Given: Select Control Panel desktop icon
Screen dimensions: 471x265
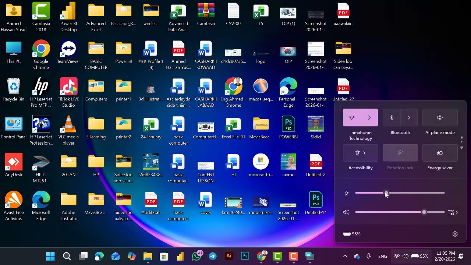Looking at the screenshot, I should point(14,128).
